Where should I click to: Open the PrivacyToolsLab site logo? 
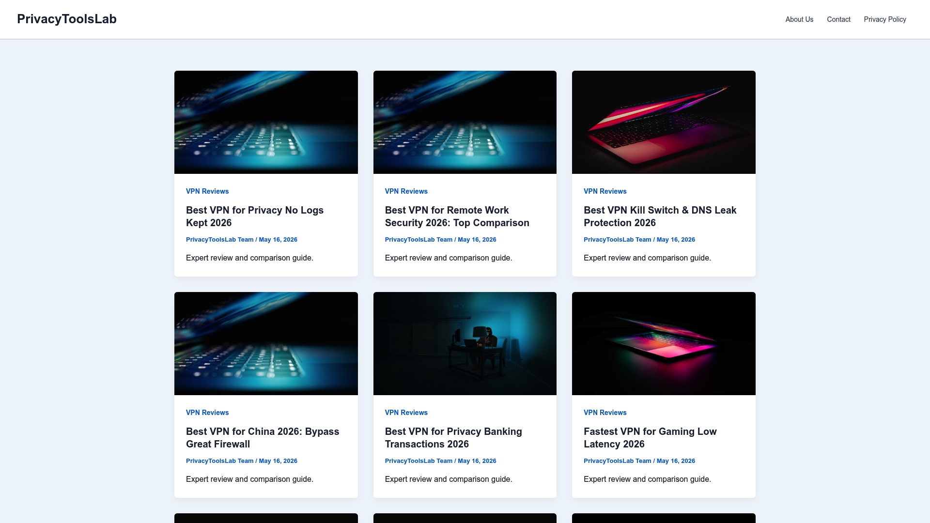(x=67, y=19)
